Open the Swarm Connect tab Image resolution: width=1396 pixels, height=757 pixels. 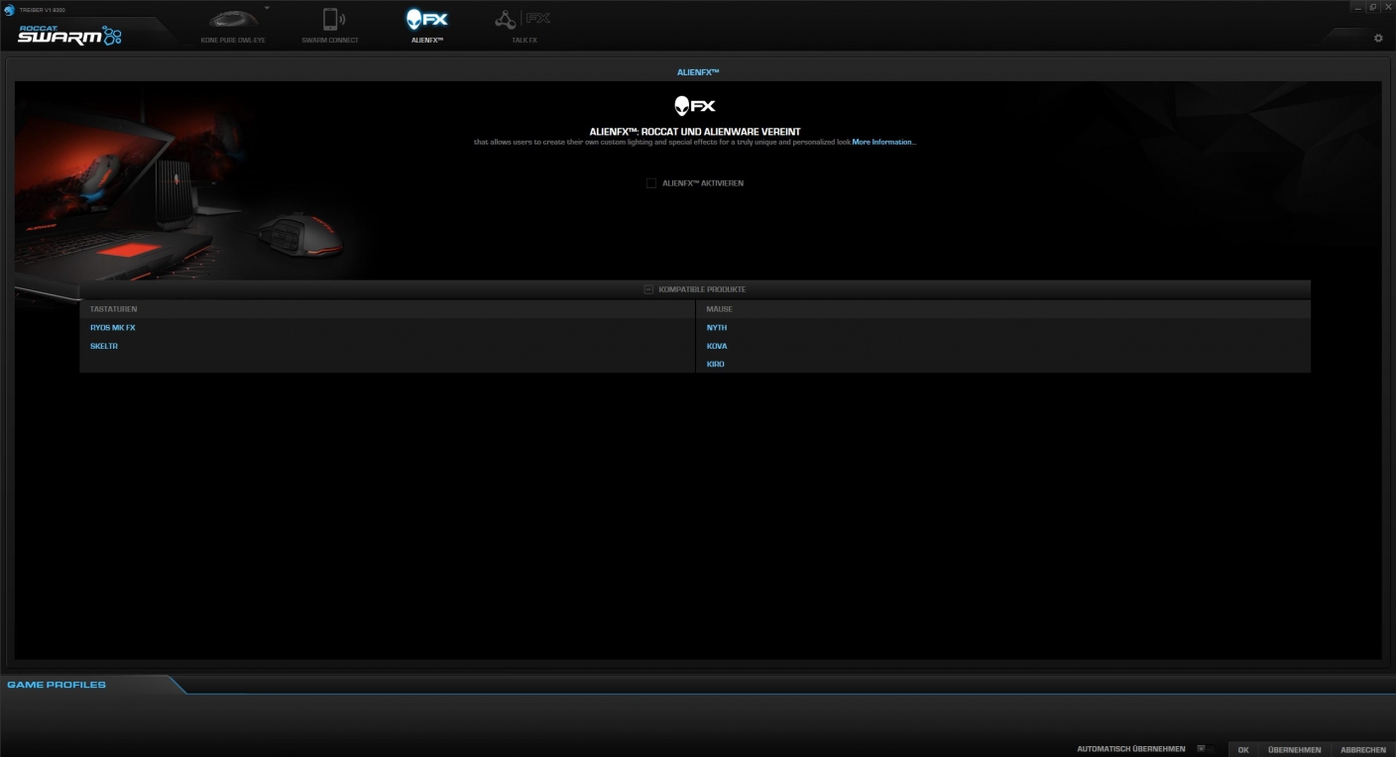coord(330,27)
